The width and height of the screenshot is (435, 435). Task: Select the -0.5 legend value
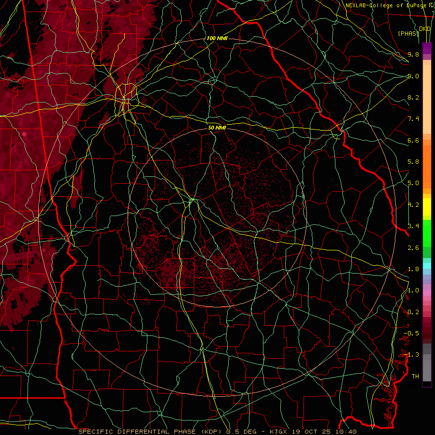411,333
